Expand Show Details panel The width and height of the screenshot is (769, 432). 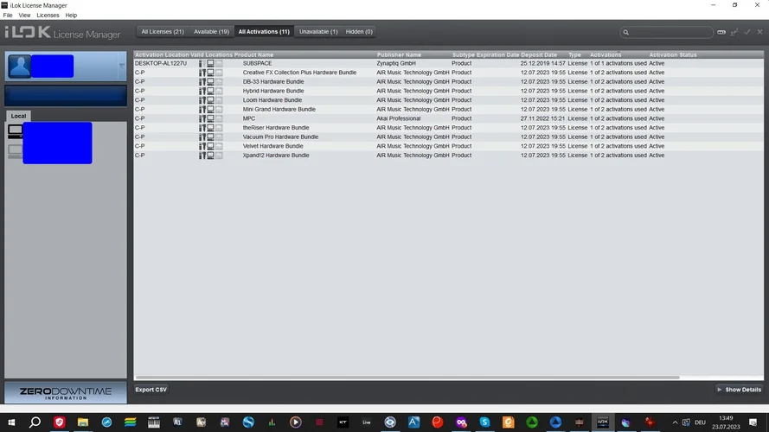coord(739,390)
